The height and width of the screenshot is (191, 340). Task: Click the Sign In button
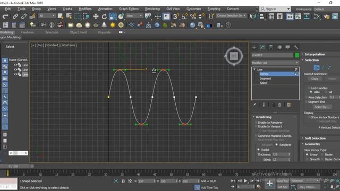pyautogui.click(x=275, y=9)
